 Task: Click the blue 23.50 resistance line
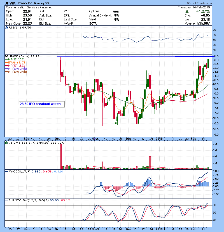[x=135, y=57]
